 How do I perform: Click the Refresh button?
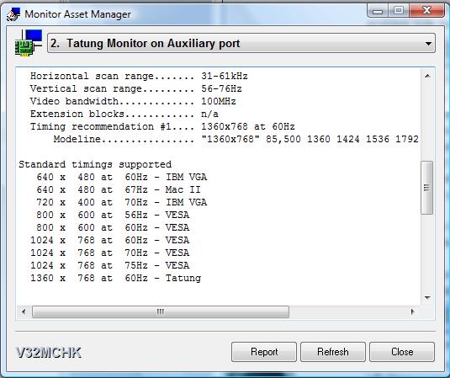pos(333,352)
